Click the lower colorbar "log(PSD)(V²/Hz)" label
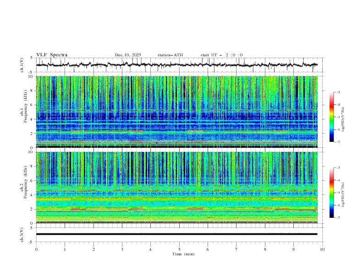 tap(343, 194)
